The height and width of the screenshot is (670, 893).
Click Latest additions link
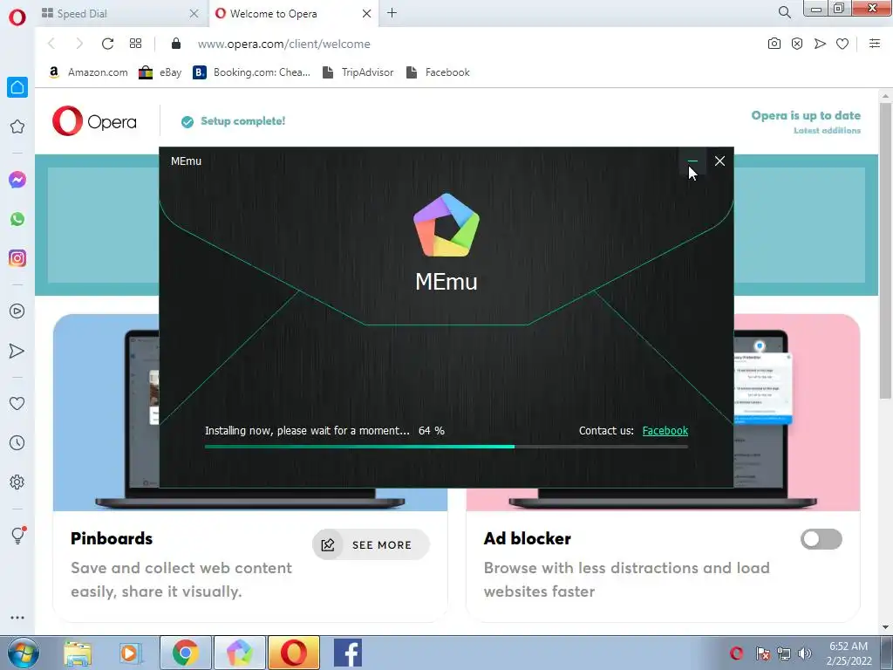[x=827, y=131]
